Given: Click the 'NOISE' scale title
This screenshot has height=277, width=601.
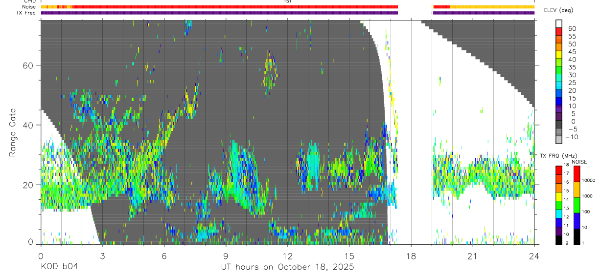Looking at the screenshot, I should (579, 162).
